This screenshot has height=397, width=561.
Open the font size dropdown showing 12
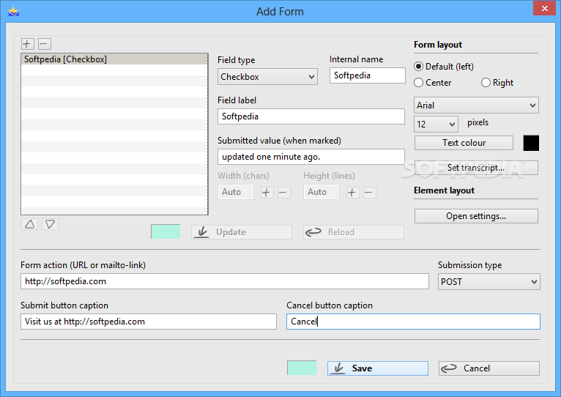(x=436, y=124)
